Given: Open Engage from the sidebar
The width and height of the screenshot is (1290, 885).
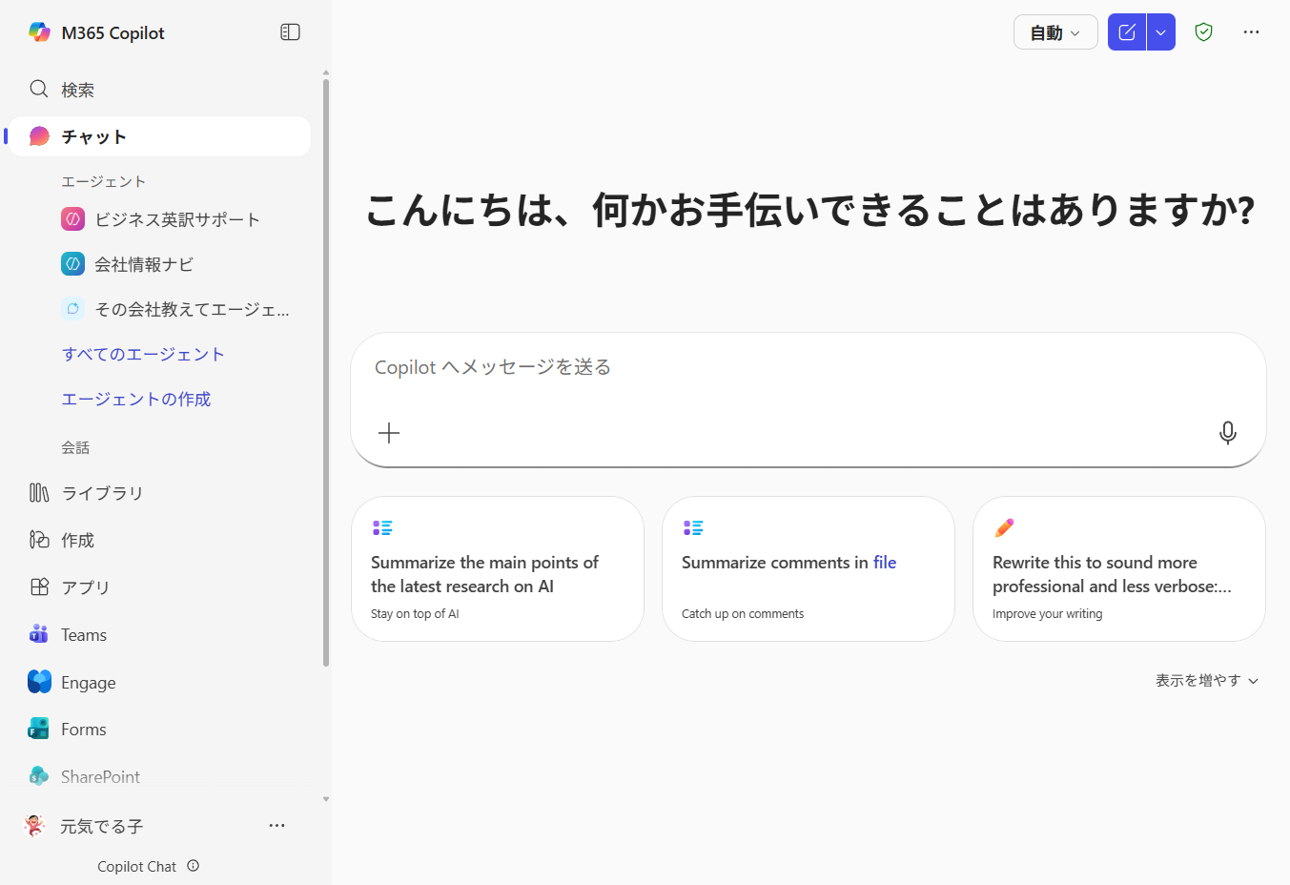Looking at the screenshot, I should click(88, 683).
